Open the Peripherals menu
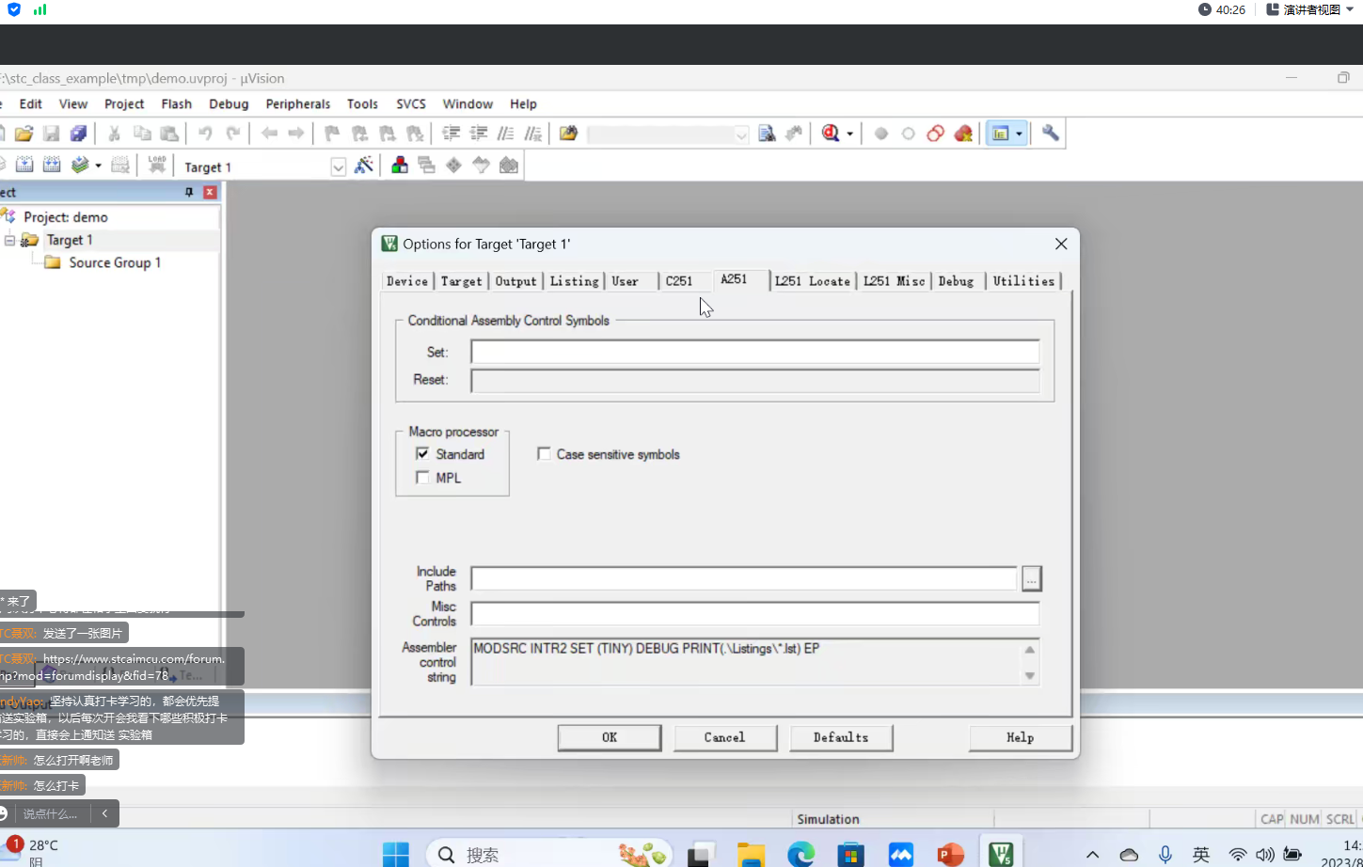 click(298, 103)
